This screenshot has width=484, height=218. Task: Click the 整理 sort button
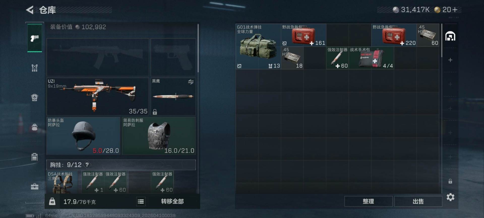(x=368, y=201)
